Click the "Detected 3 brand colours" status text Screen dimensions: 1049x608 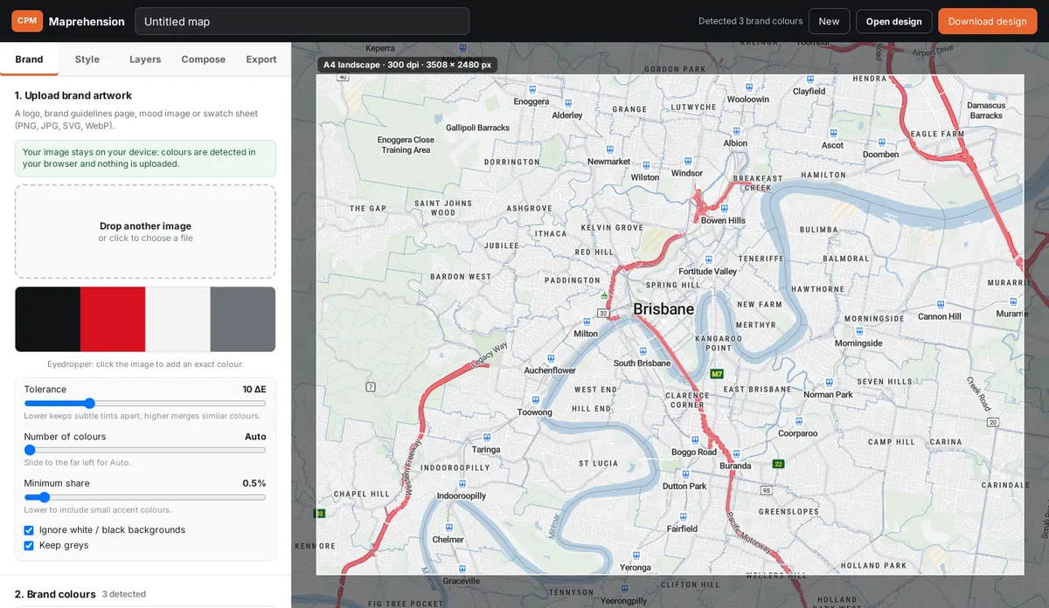(750, 21)
